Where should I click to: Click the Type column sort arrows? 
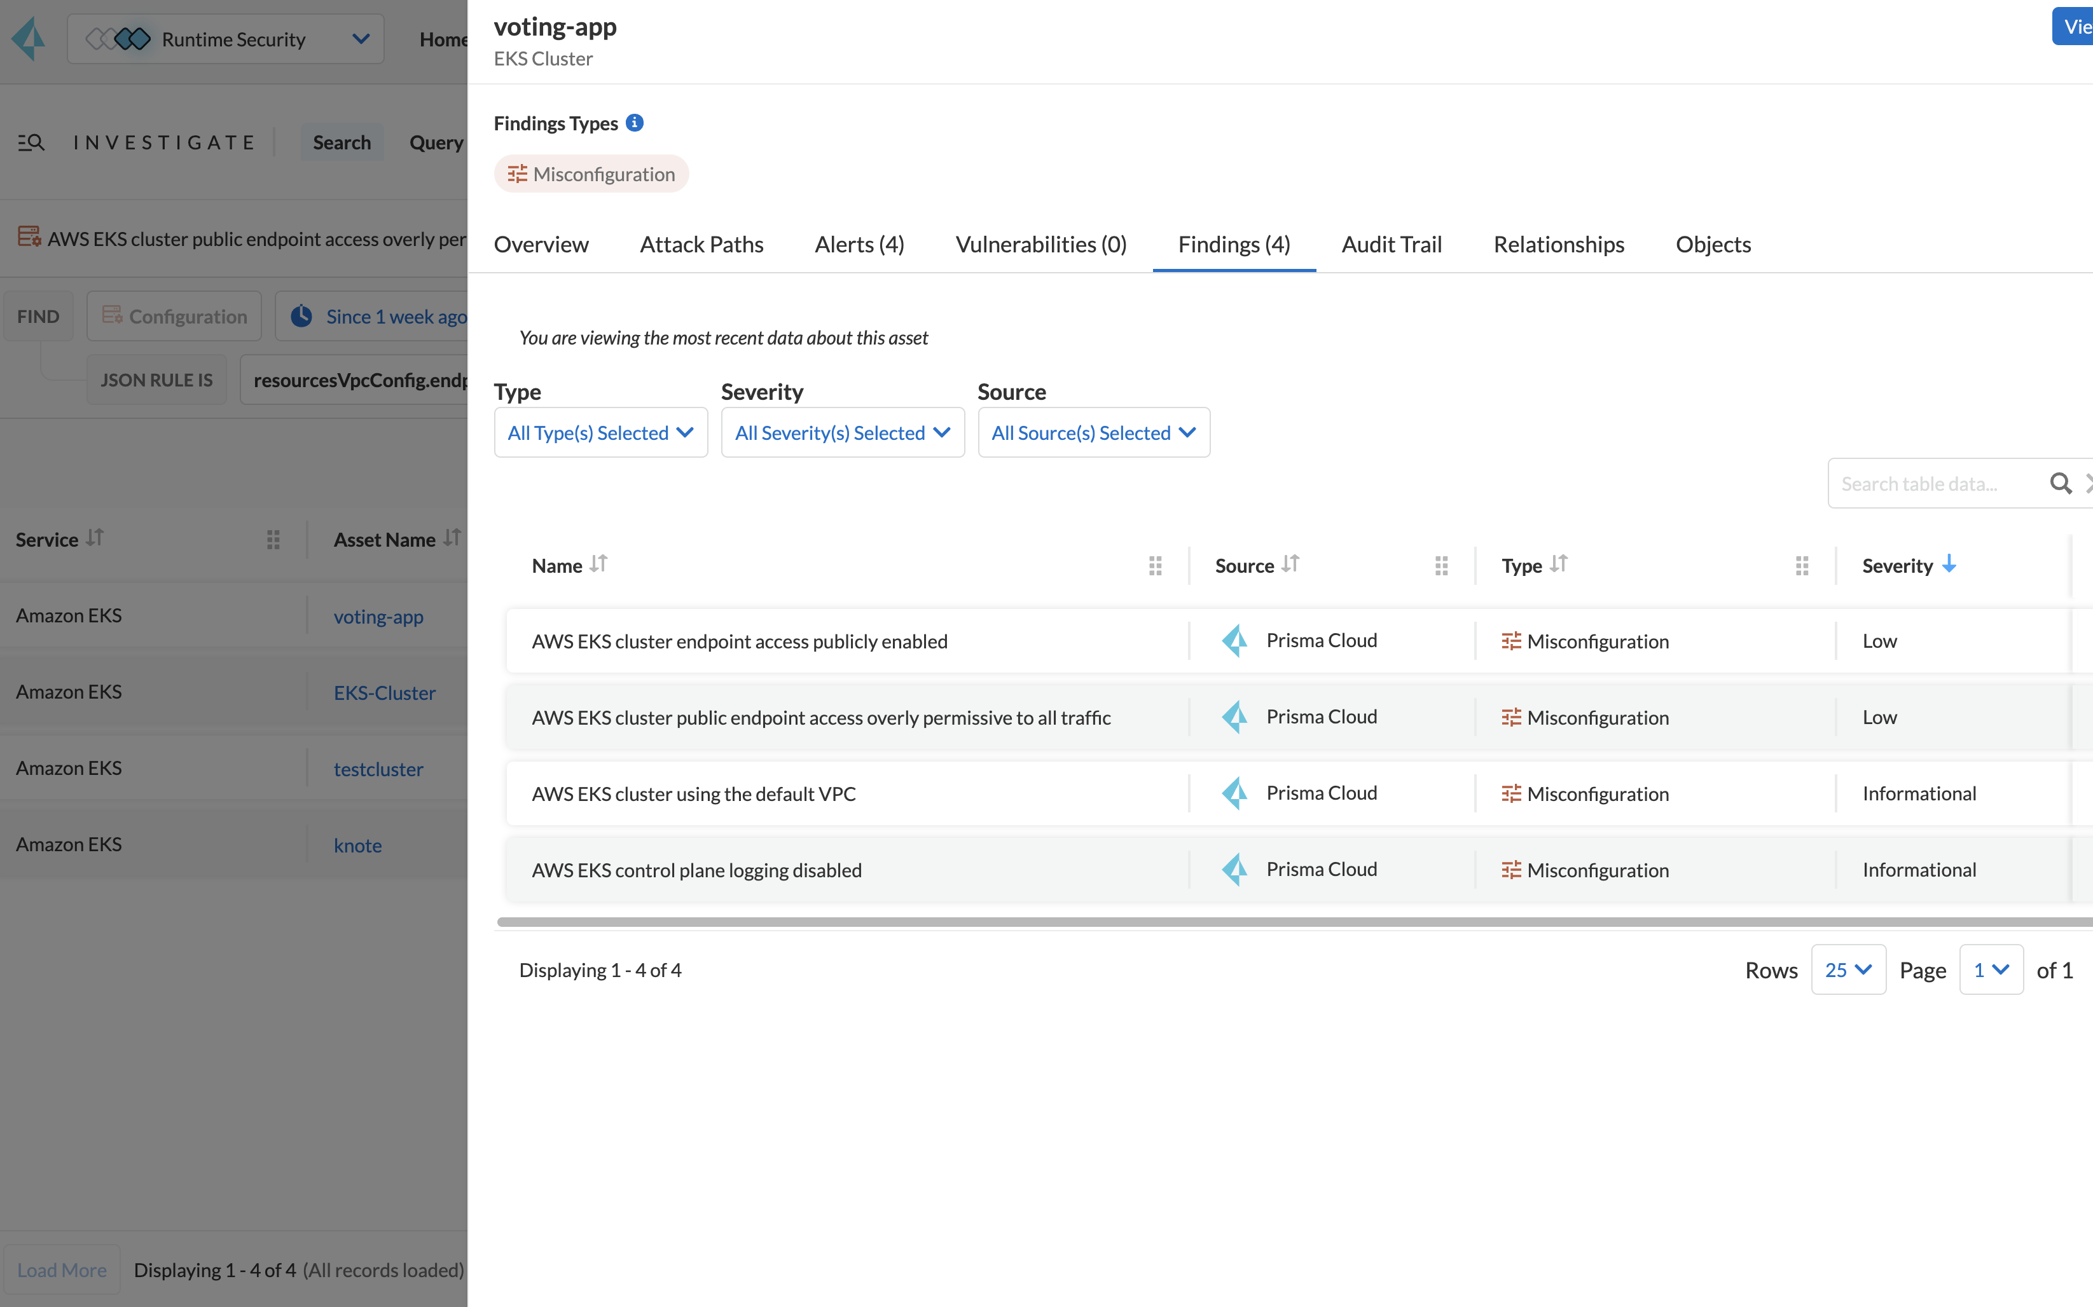[1558, 565]
